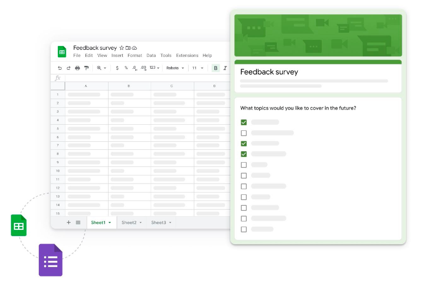Viewport: 426px width, 284px height.
Task: Click the form's Feedback survey heading
Action: click(269, 72)
